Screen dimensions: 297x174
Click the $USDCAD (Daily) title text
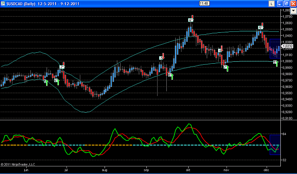coord(21,4)
